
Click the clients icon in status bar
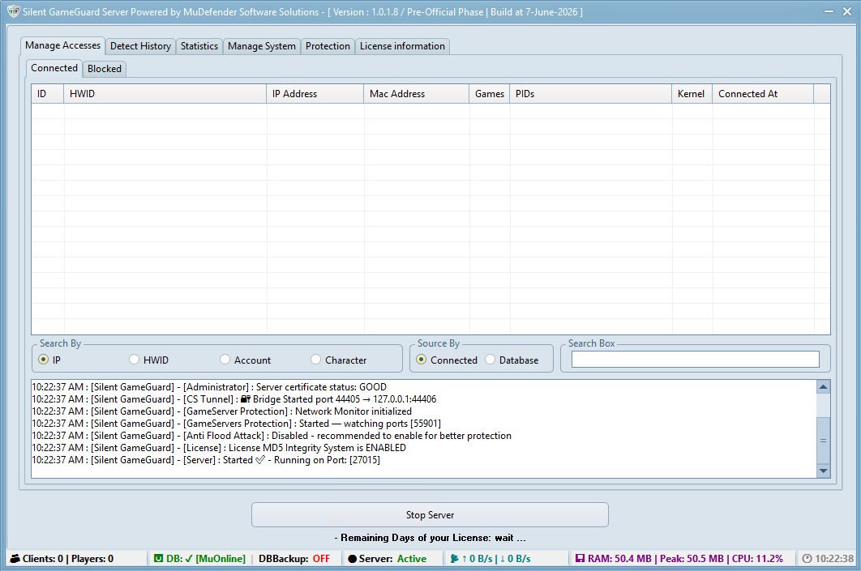coord(15,559)
